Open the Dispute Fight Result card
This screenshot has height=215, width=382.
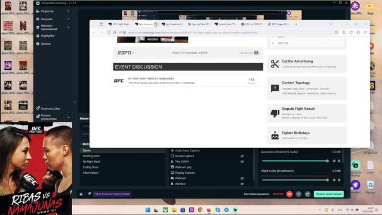click(307, 113)
